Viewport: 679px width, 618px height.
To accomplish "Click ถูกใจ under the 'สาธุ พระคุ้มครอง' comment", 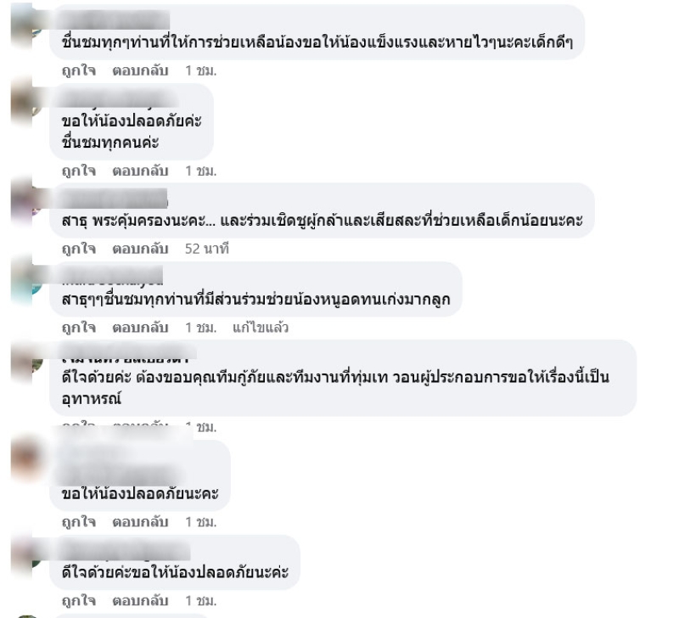I will [x=79, y=249].
